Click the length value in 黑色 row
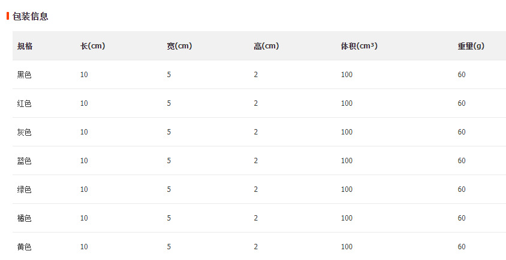Screen dimensions: 506x260 (x=84, y=75)
